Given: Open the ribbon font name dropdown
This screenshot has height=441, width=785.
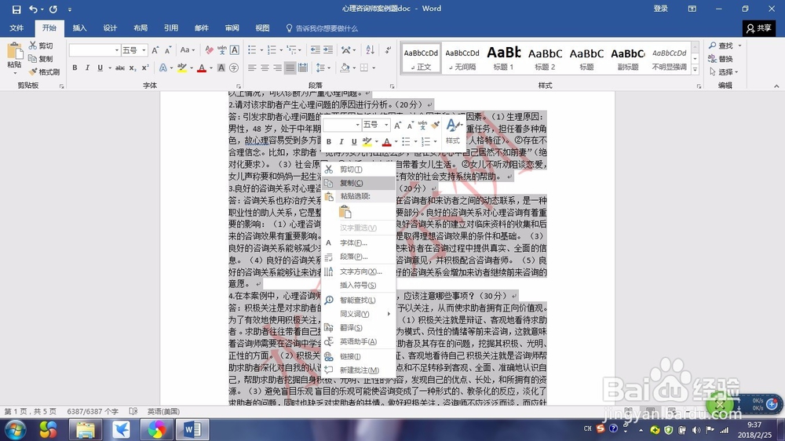Looking at the screenshot, I should (117, 50).
